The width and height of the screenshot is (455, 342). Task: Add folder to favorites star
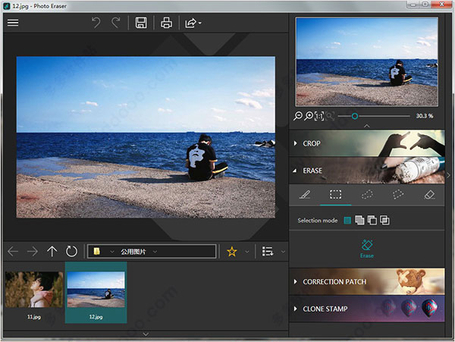[x=232, y=251]
